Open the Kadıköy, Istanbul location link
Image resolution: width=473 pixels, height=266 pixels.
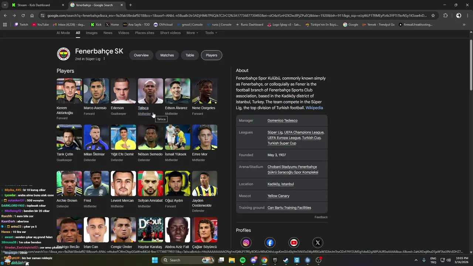point(280,184)
